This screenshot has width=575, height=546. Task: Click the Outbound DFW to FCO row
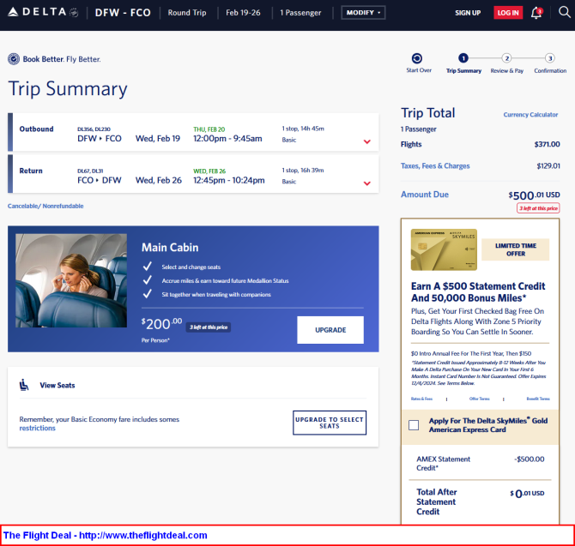(x=193, y=132)
